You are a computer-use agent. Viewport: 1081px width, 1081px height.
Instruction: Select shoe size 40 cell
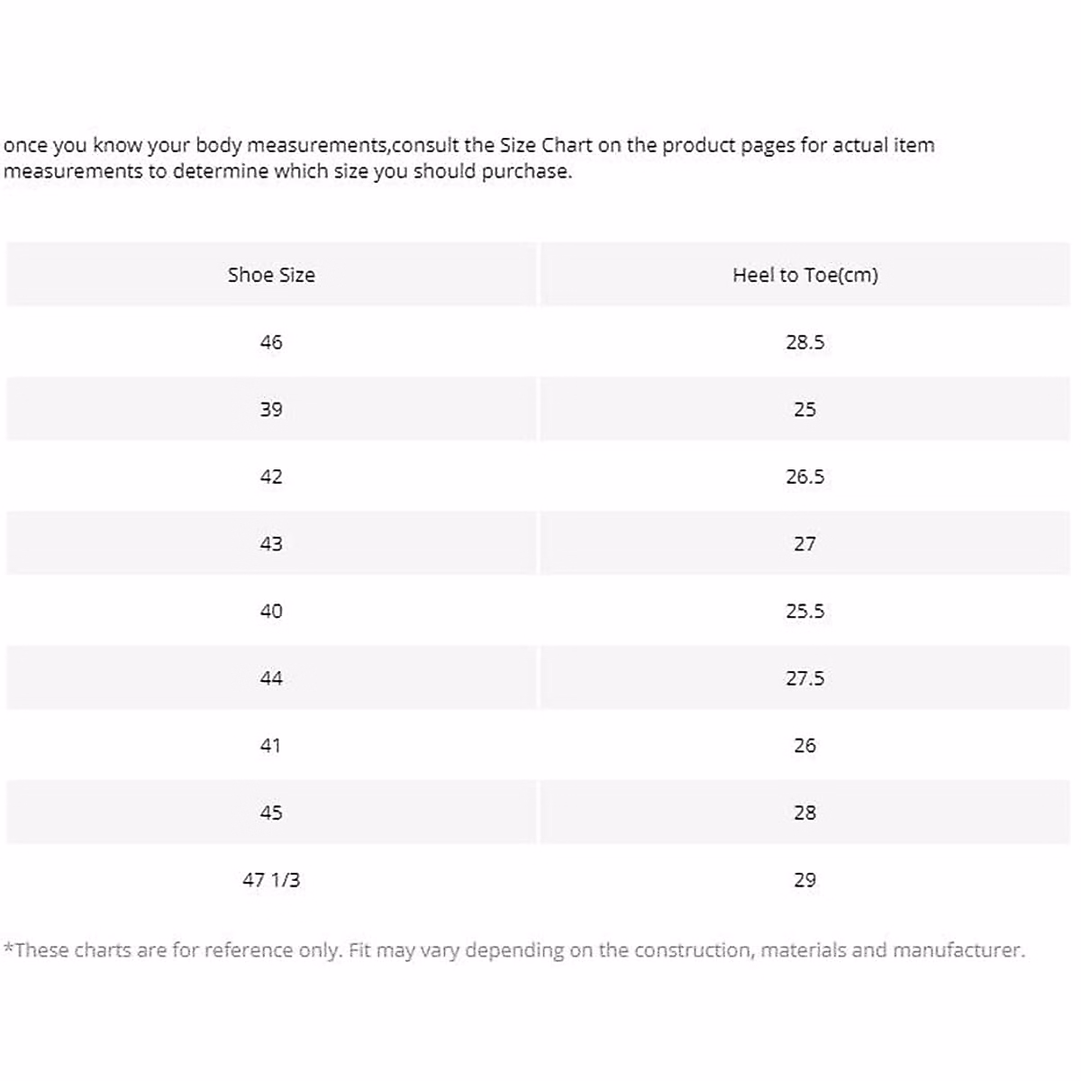[271, 611]
